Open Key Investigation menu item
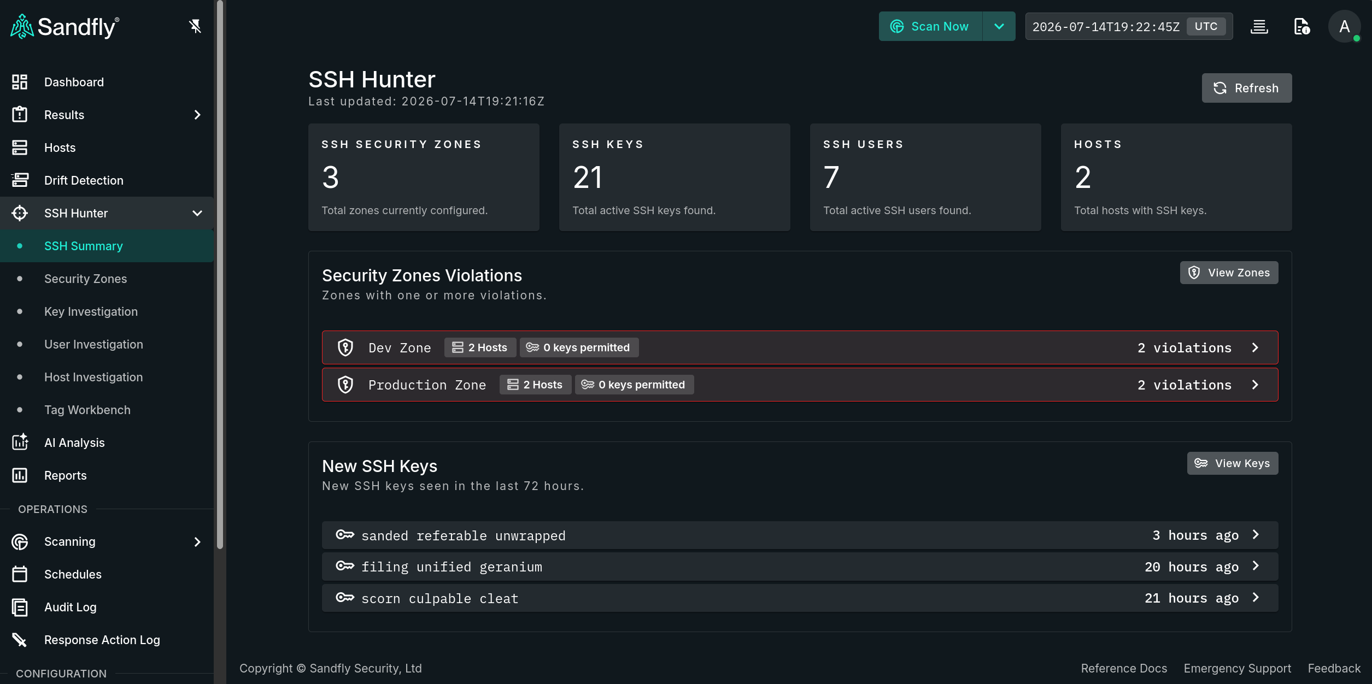 click(107, 311)
